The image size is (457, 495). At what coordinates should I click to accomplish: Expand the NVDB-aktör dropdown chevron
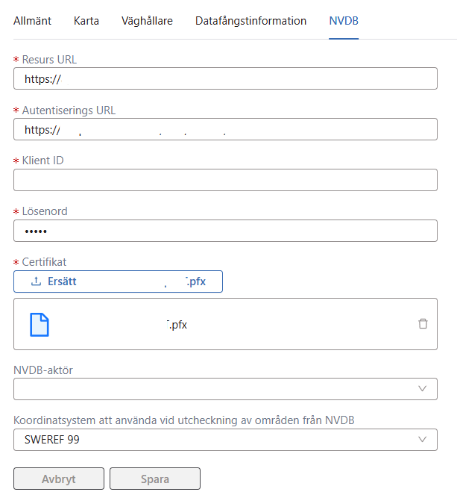point(422,389)
